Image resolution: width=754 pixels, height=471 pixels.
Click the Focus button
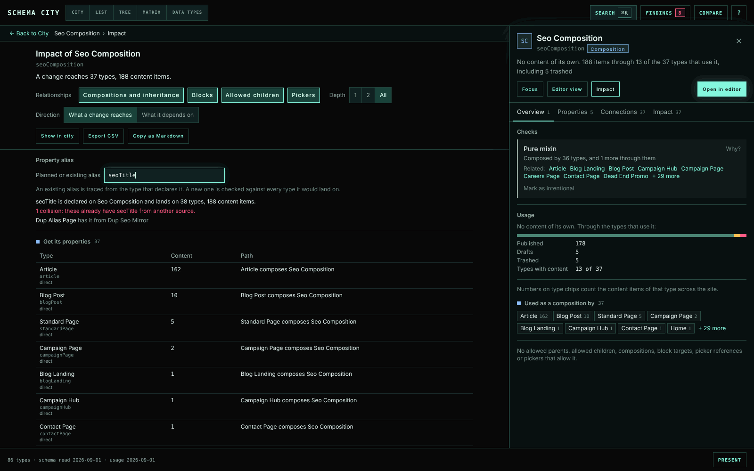(x=530, y=89)
